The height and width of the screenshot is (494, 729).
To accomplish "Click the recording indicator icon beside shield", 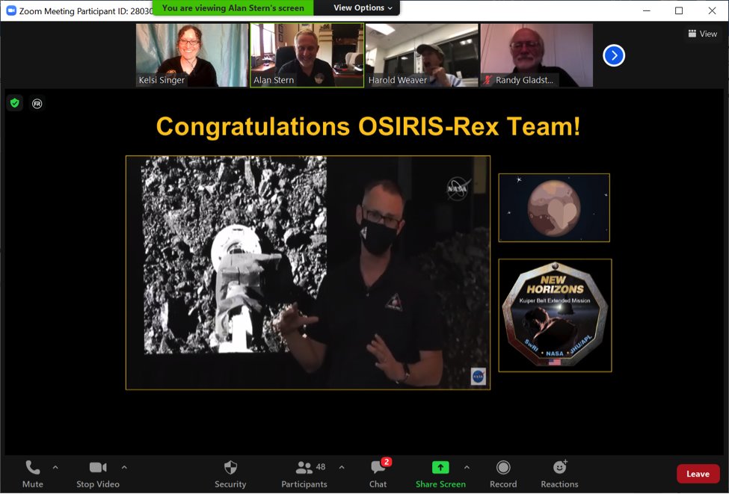I will pos(37,104).
